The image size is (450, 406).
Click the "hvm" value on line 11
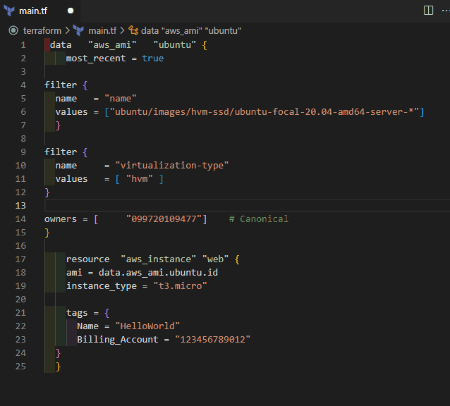[x=140, y=179]
